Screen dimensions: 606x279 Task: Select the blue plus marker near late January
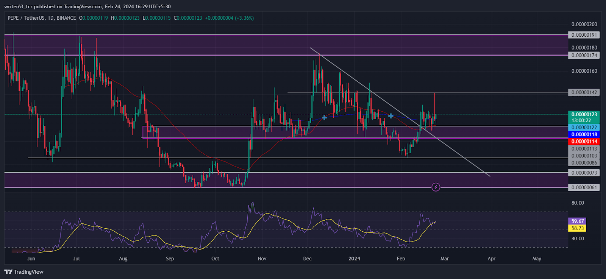click(x=390, y=116)
